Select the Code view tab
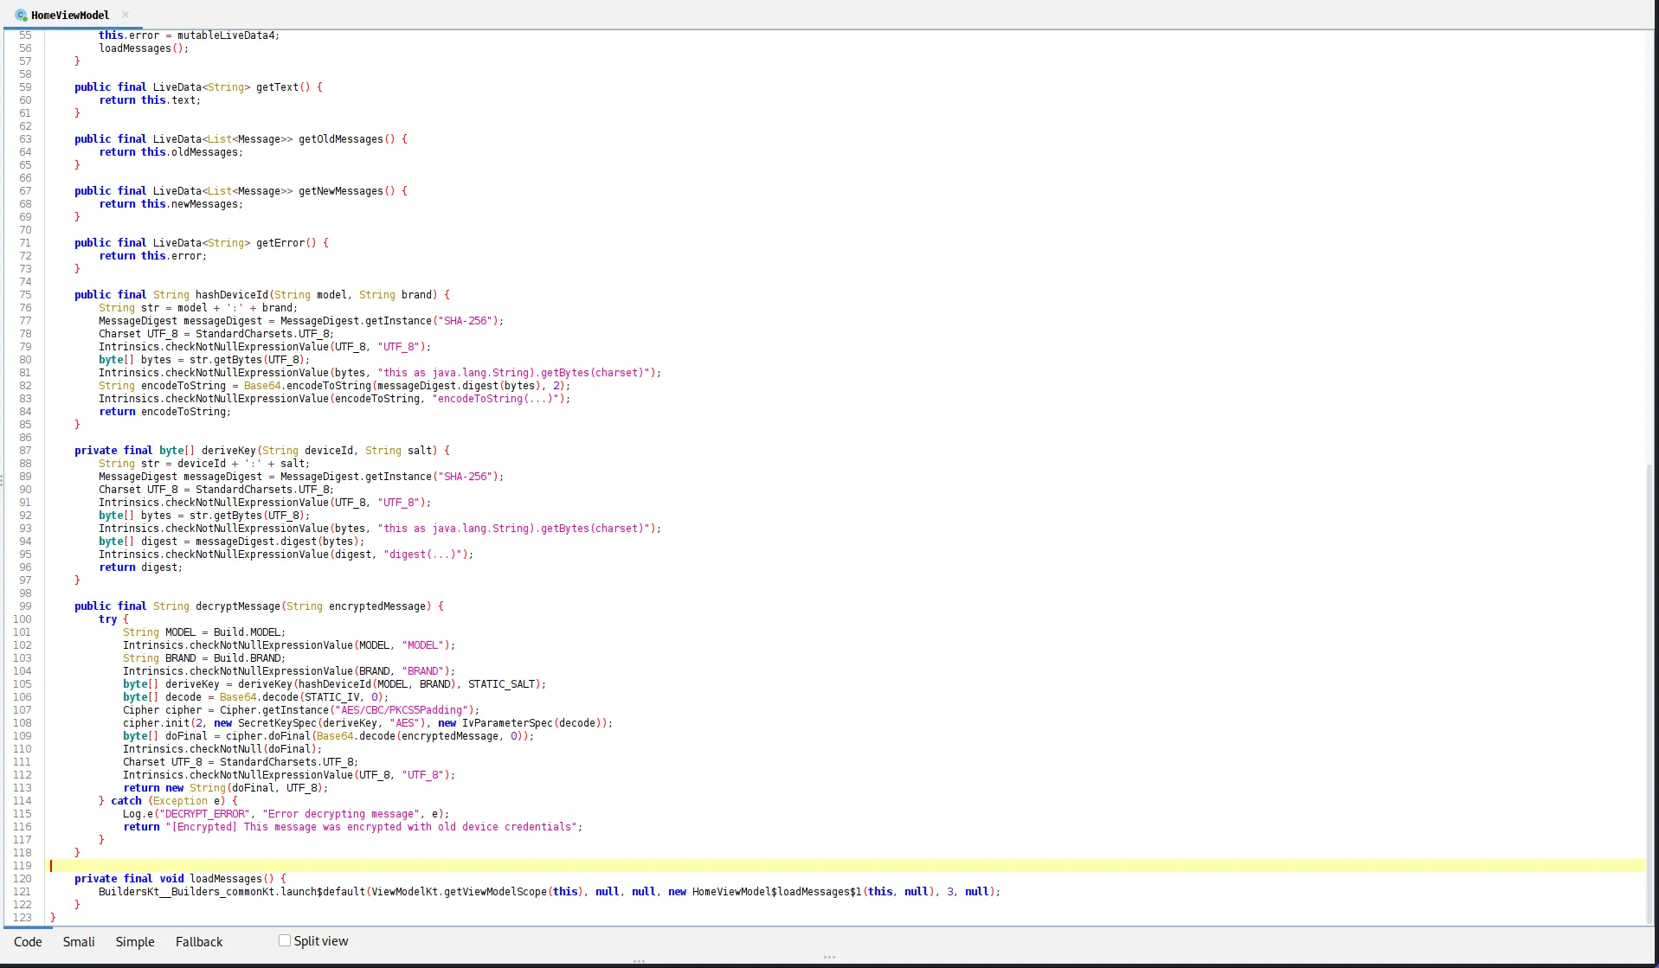This screenshot has width=1659, height=968. 28,941
